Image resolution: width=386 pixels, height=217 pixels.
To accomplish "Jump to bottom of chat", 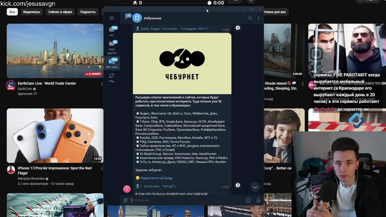I will (255, 187).
